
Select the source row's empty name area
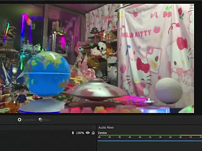(35, 133)
